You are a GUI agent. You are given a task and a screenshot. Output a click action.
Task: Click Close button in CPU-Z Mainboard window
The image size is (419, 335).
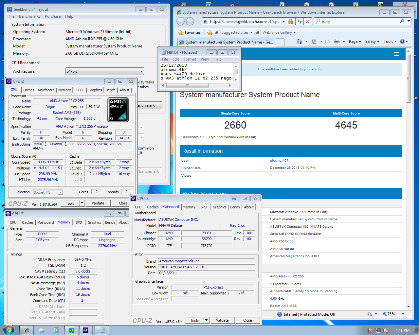click(247, 320)
